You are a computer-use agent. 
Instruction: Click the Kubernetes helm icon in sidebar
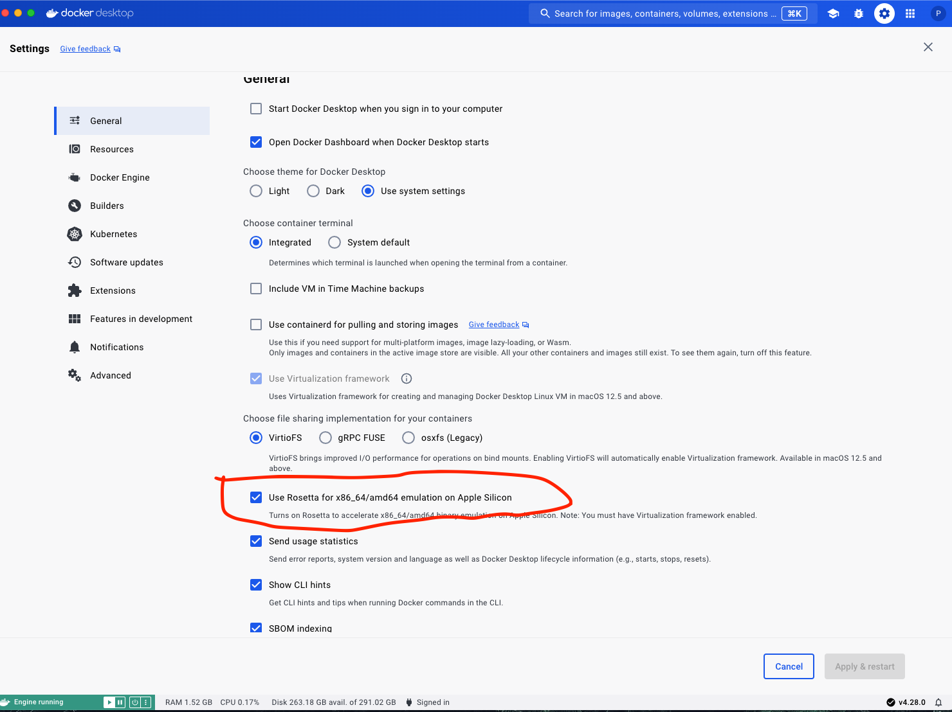(75, 234)
